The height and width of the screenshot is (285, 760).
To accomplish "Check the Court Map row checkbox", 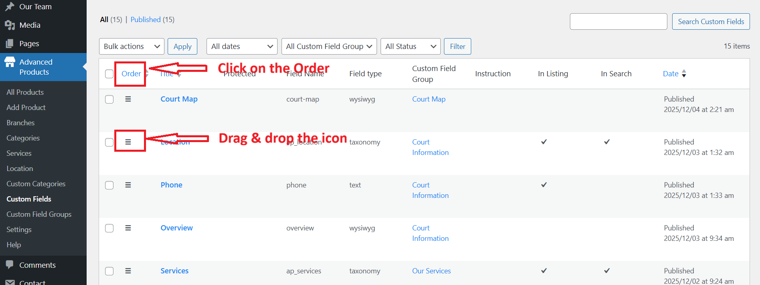I will 109,99.
